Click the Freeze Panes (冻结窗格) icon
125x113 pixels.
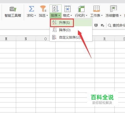coord(114,9)
